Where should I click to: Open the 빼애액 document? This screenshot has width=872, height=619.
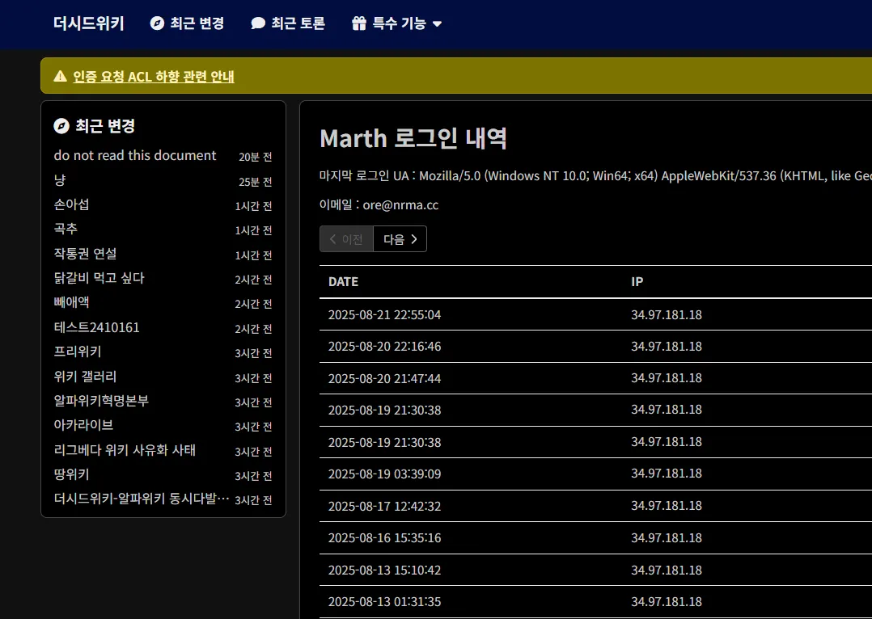(x=71, y=302)
